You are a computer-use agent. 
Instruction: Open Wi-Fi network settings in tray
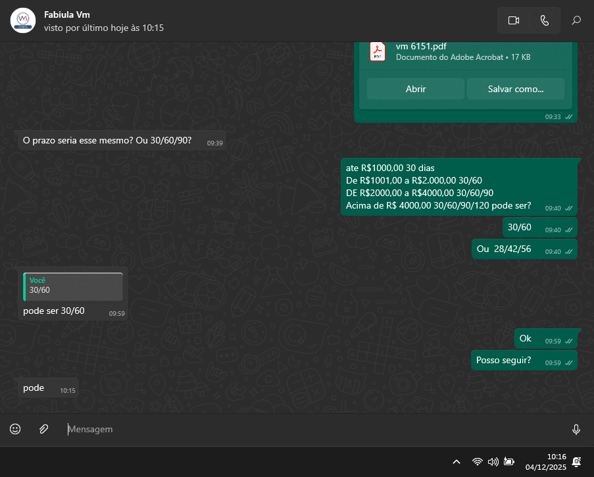click(478, 462)
